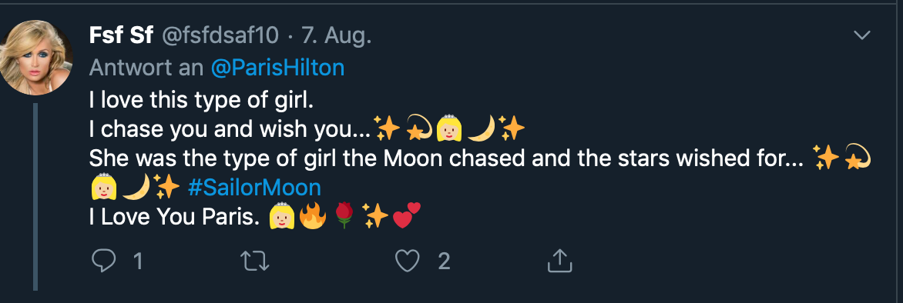Open the #SailorMoon hashtag

(254, 188)
